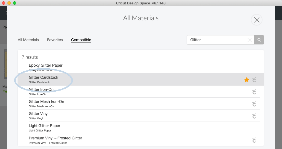Click Cricut logo beside Premium Vinyl Frosted Glitter
The width and height of the screenshot is (282, 149).
(x=254, y=140)
